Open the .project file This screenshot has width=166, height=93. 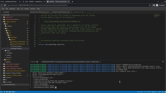[8, 55]
